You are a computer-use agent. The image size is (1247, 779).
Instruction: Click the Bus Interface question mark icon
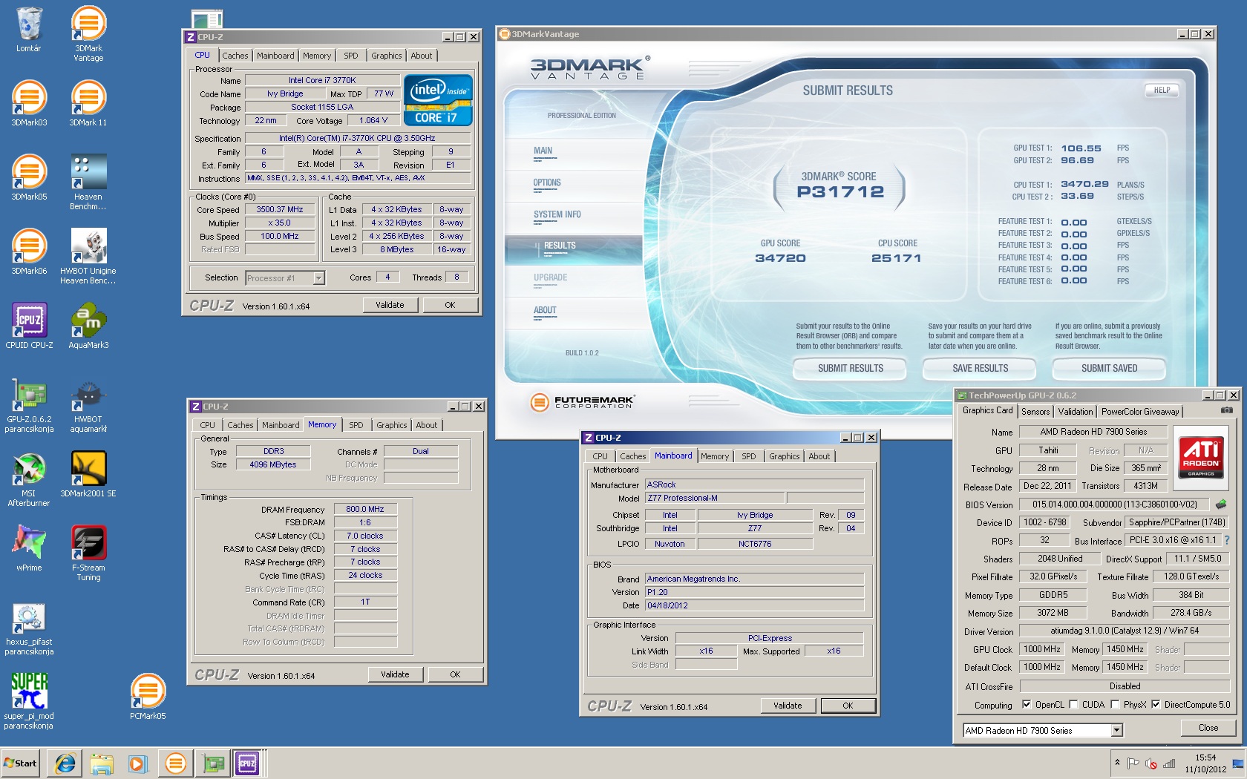(1226, 541)
